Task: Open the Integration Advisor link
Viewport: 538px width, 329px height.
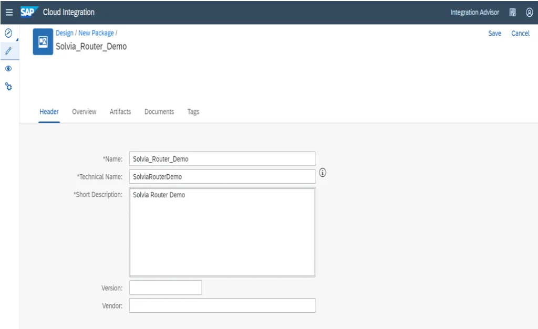Action: pos(474,12)
